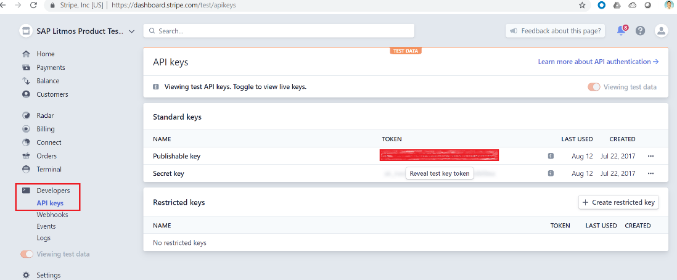Viewport: 677px width, 280px height.
Task: Click the account store icon
Action: pyautogui.click(x=27, y=31)
